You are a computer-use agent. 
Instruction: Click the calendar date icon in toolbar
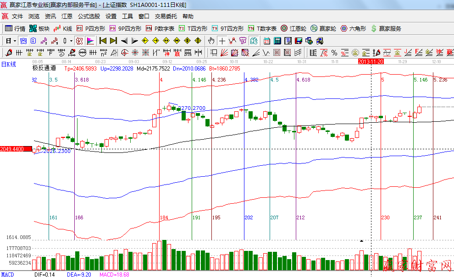(x=266, y=41)
